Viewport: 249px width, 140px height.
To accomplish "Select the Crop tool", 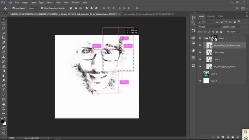I will coord(4,38).
